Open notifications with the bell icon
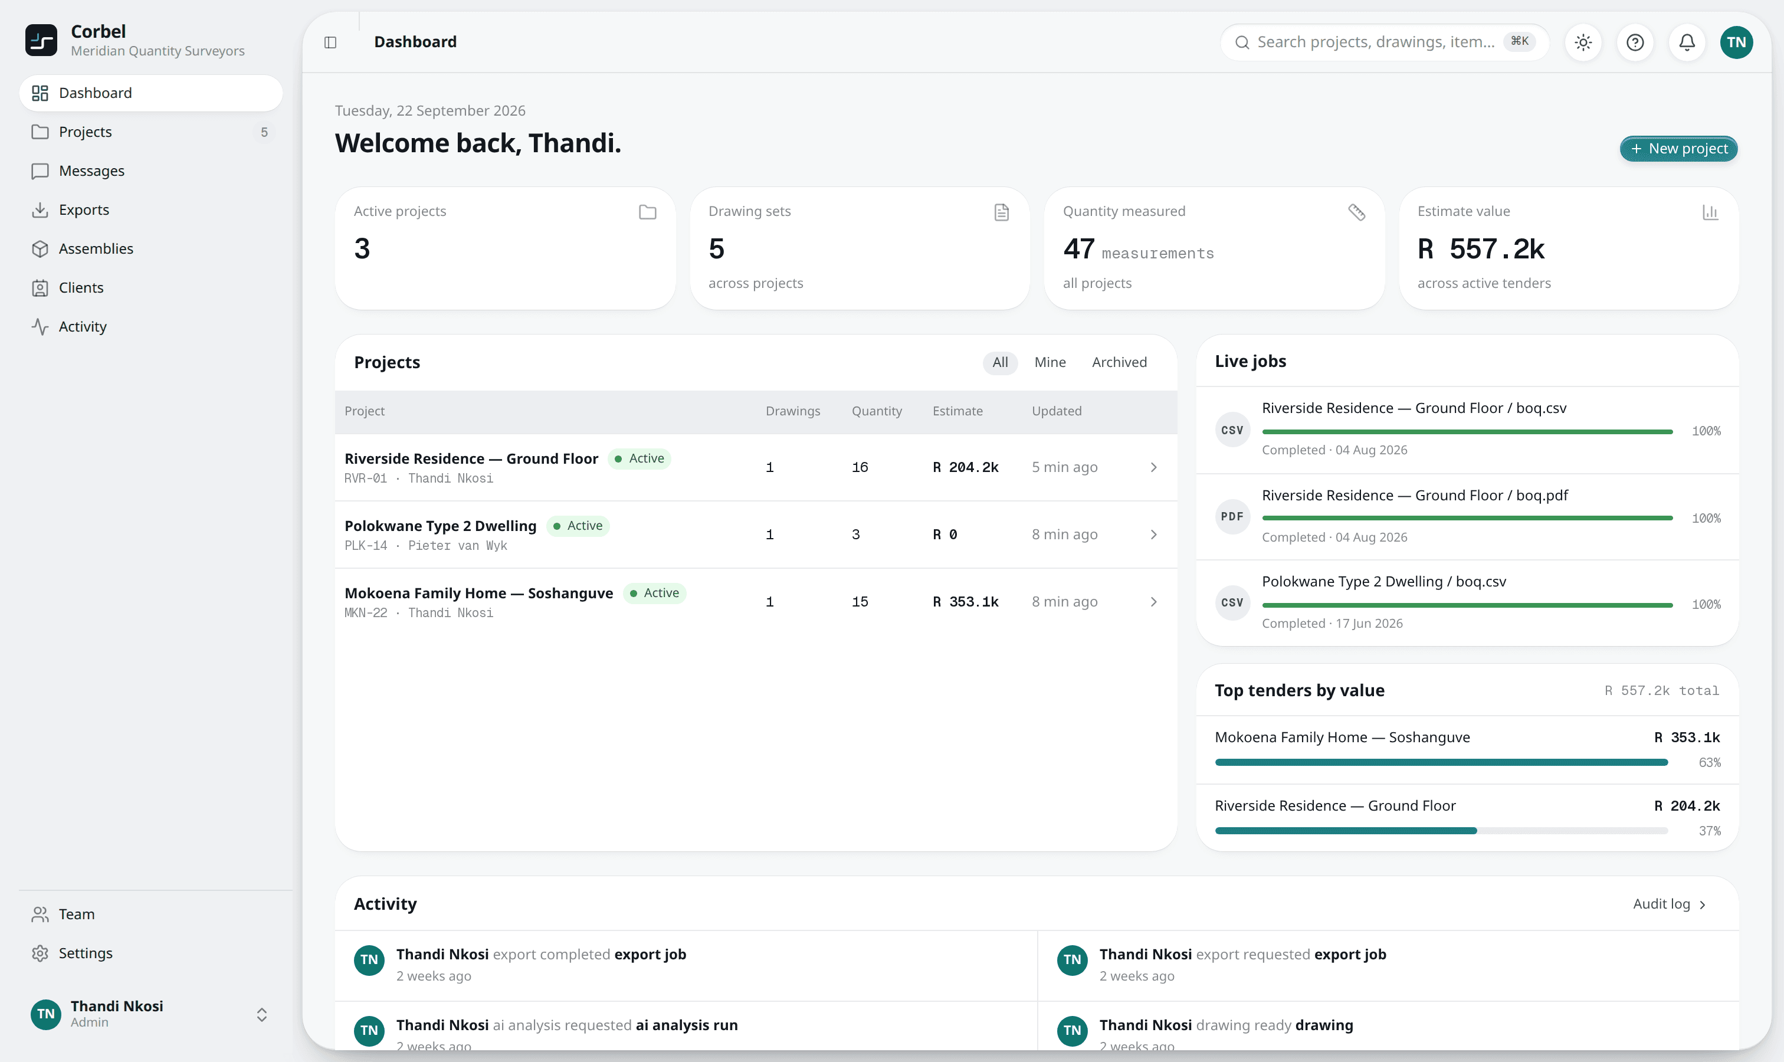This screenshot has height=1062, width=1784. 1687,42
